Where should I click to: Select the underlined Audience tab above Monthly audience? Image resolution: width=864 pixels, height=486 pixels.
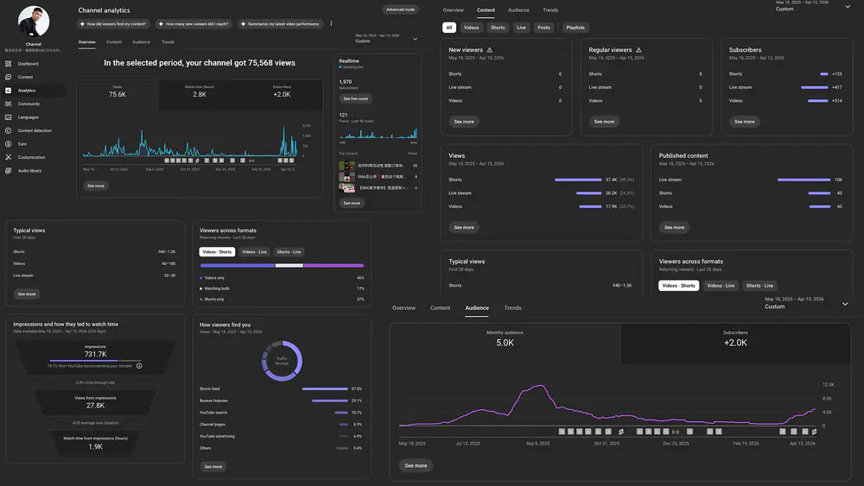coord(477,307)
